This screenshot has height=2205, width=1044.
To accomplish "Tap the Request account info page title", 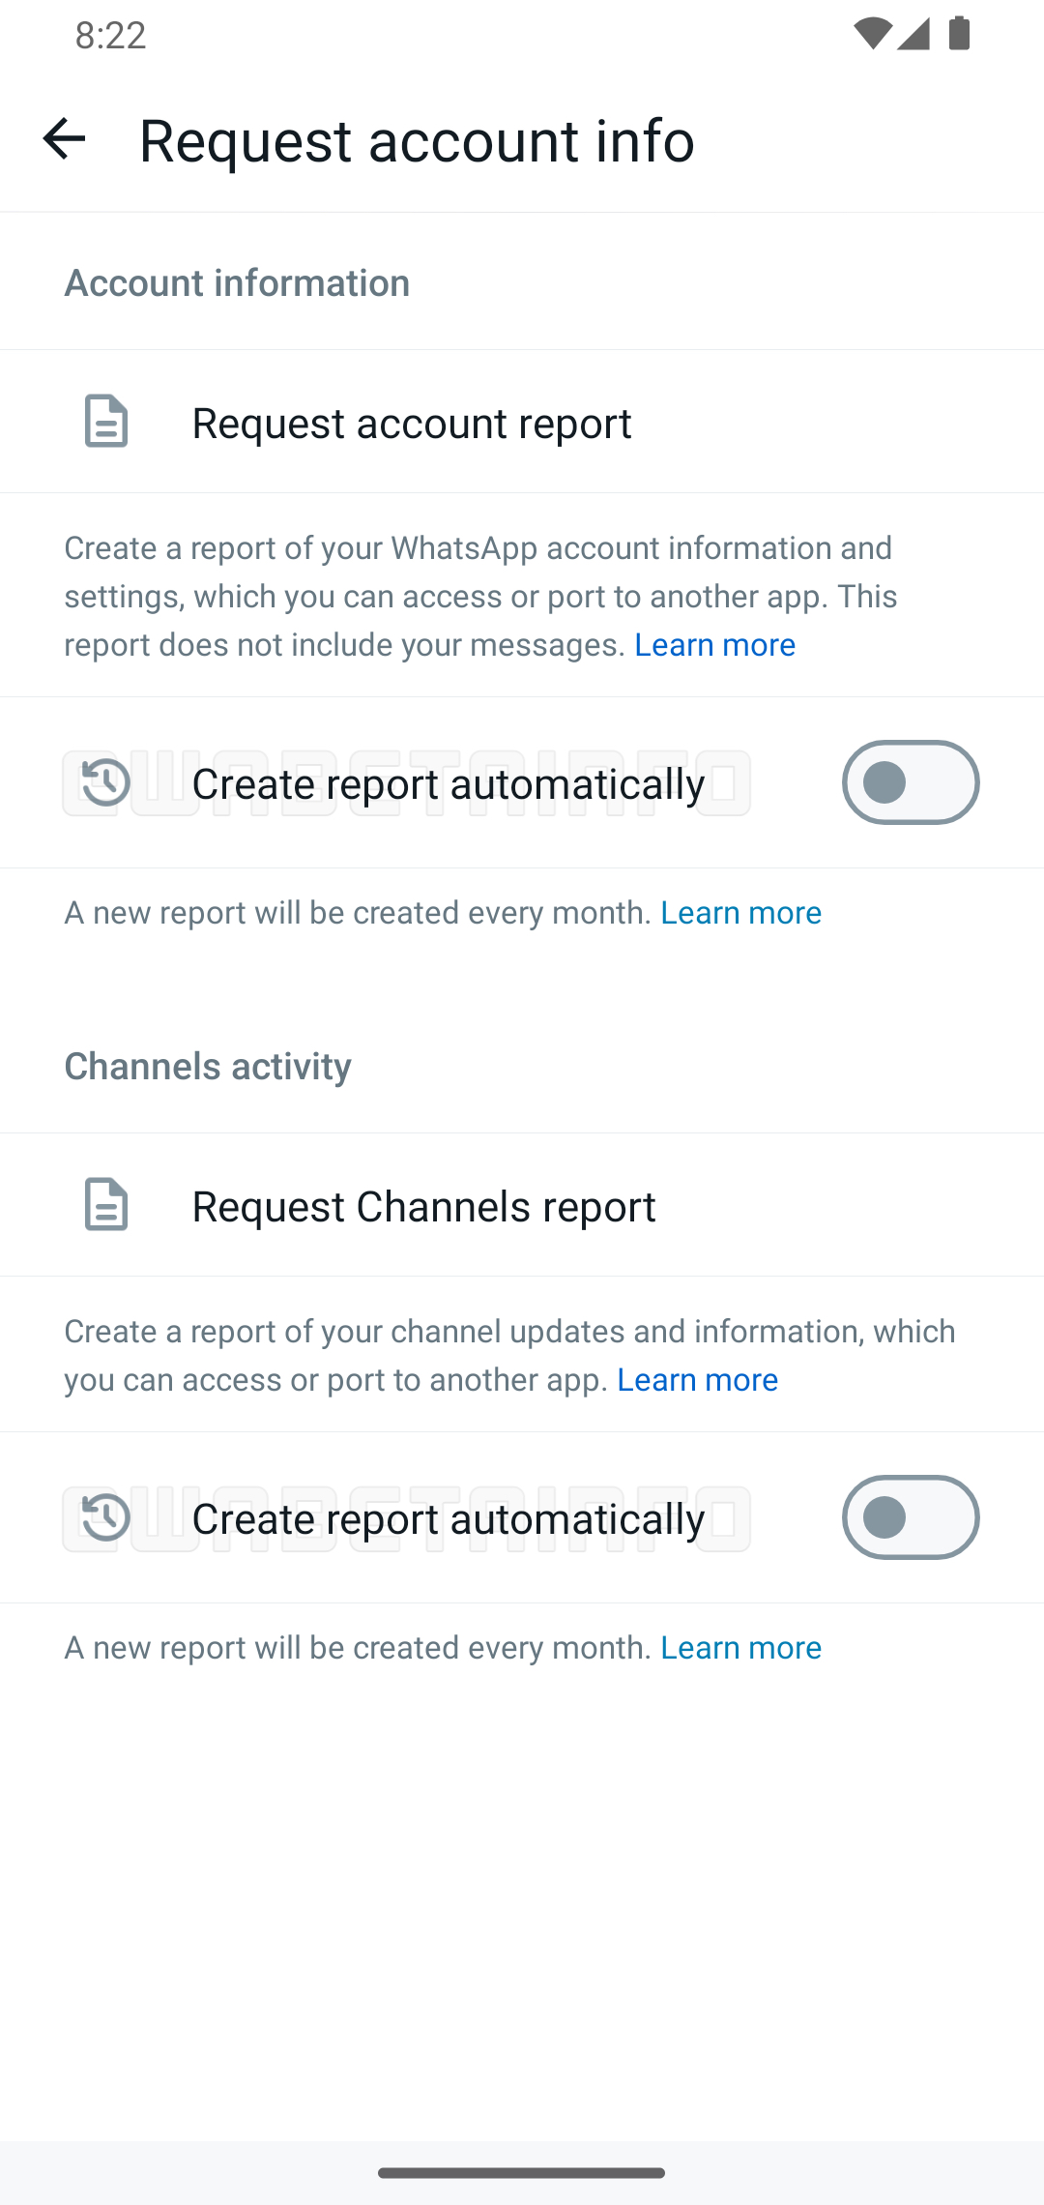I will pos(417,140).
